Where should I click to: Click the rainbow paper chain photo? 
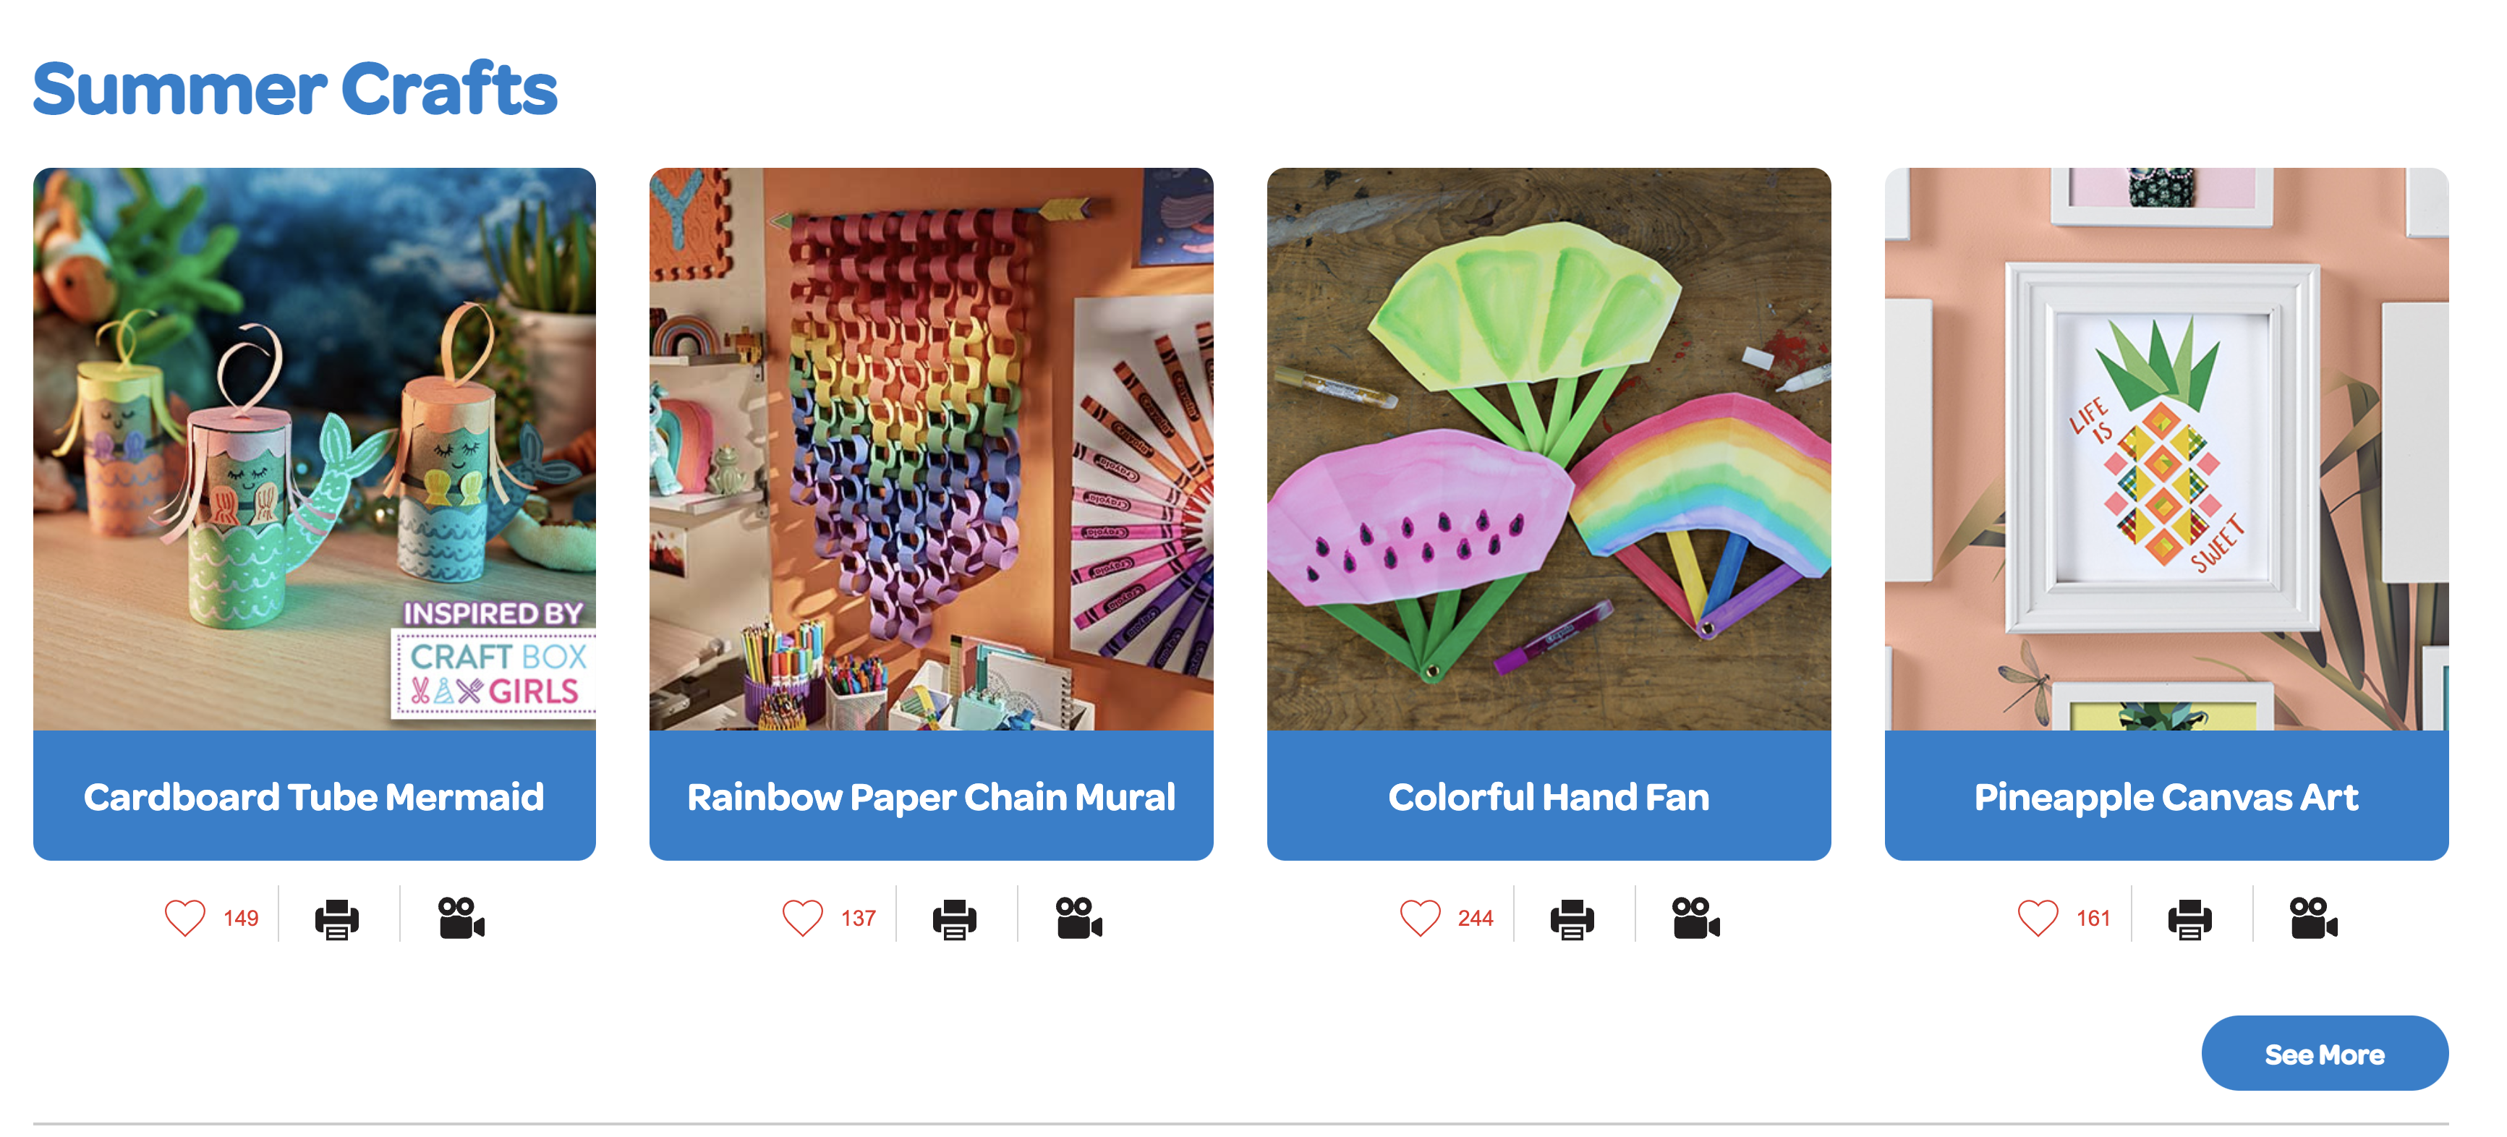[x=932, y=448]
